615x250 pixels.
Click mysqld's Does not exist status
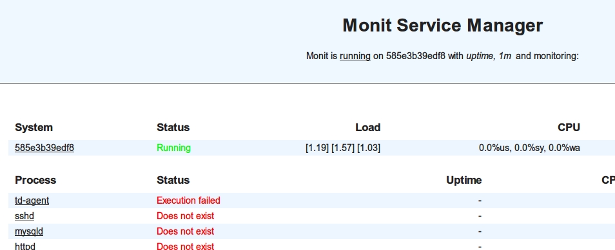click(186, 231)
